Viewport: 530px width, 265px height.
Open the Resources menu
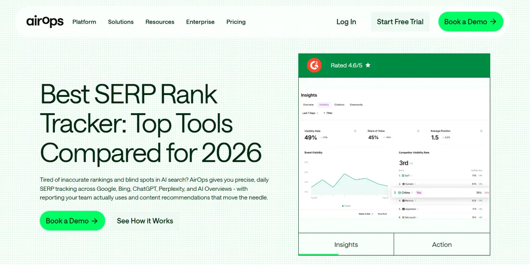click(x=160, y=22)
